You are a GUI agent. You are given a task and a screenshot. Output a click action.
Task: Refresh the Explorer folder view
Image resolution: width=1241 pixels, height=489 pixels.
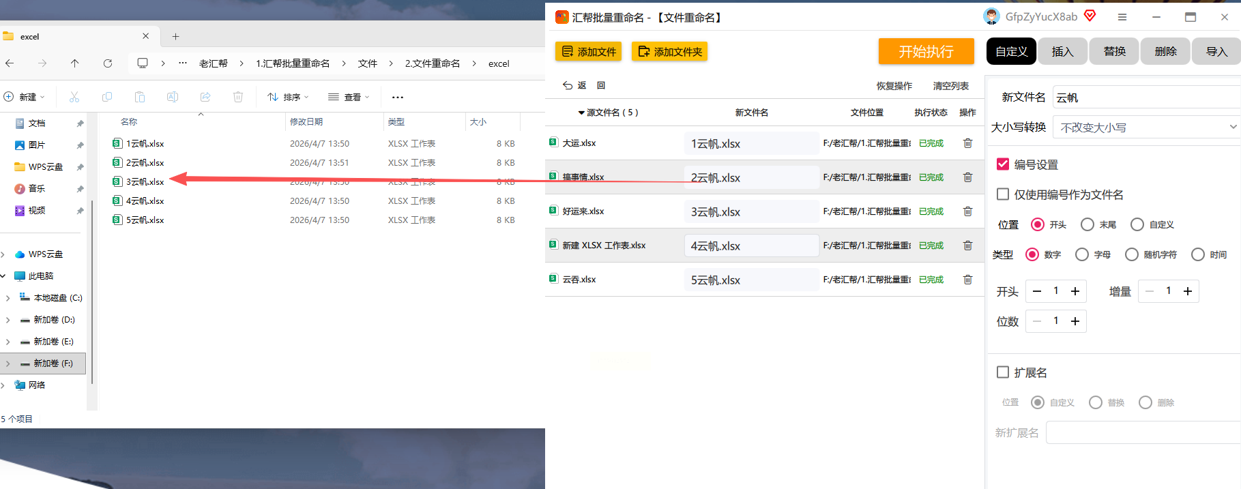tap(108, 63)
